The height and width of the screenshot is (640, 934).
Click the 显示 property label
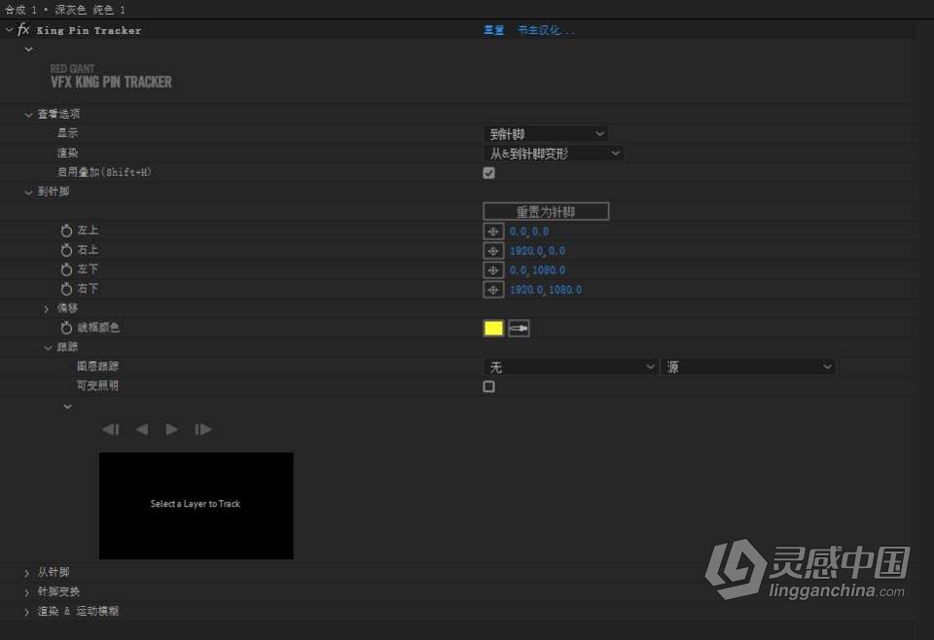(67, 133)
